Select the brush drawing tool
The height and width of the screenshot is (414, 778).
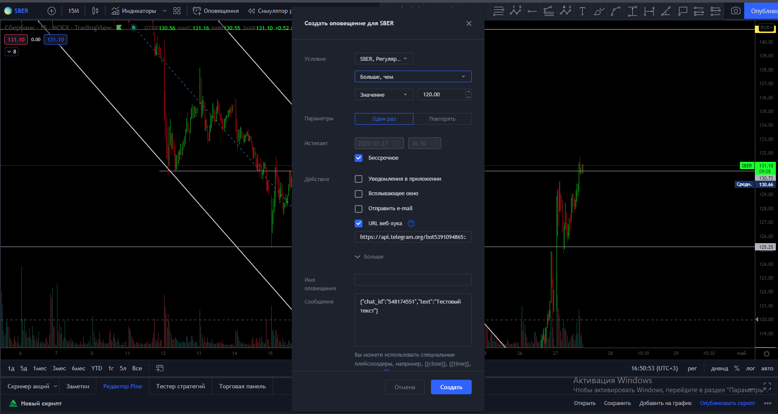pos(599,11)
